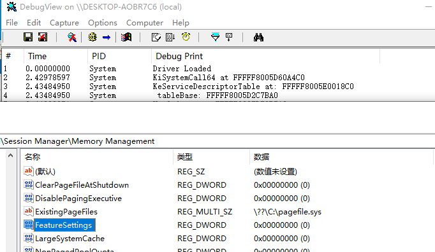Toggle the Capture magnifier icon
435x252 pixels.
click(72, 37)
